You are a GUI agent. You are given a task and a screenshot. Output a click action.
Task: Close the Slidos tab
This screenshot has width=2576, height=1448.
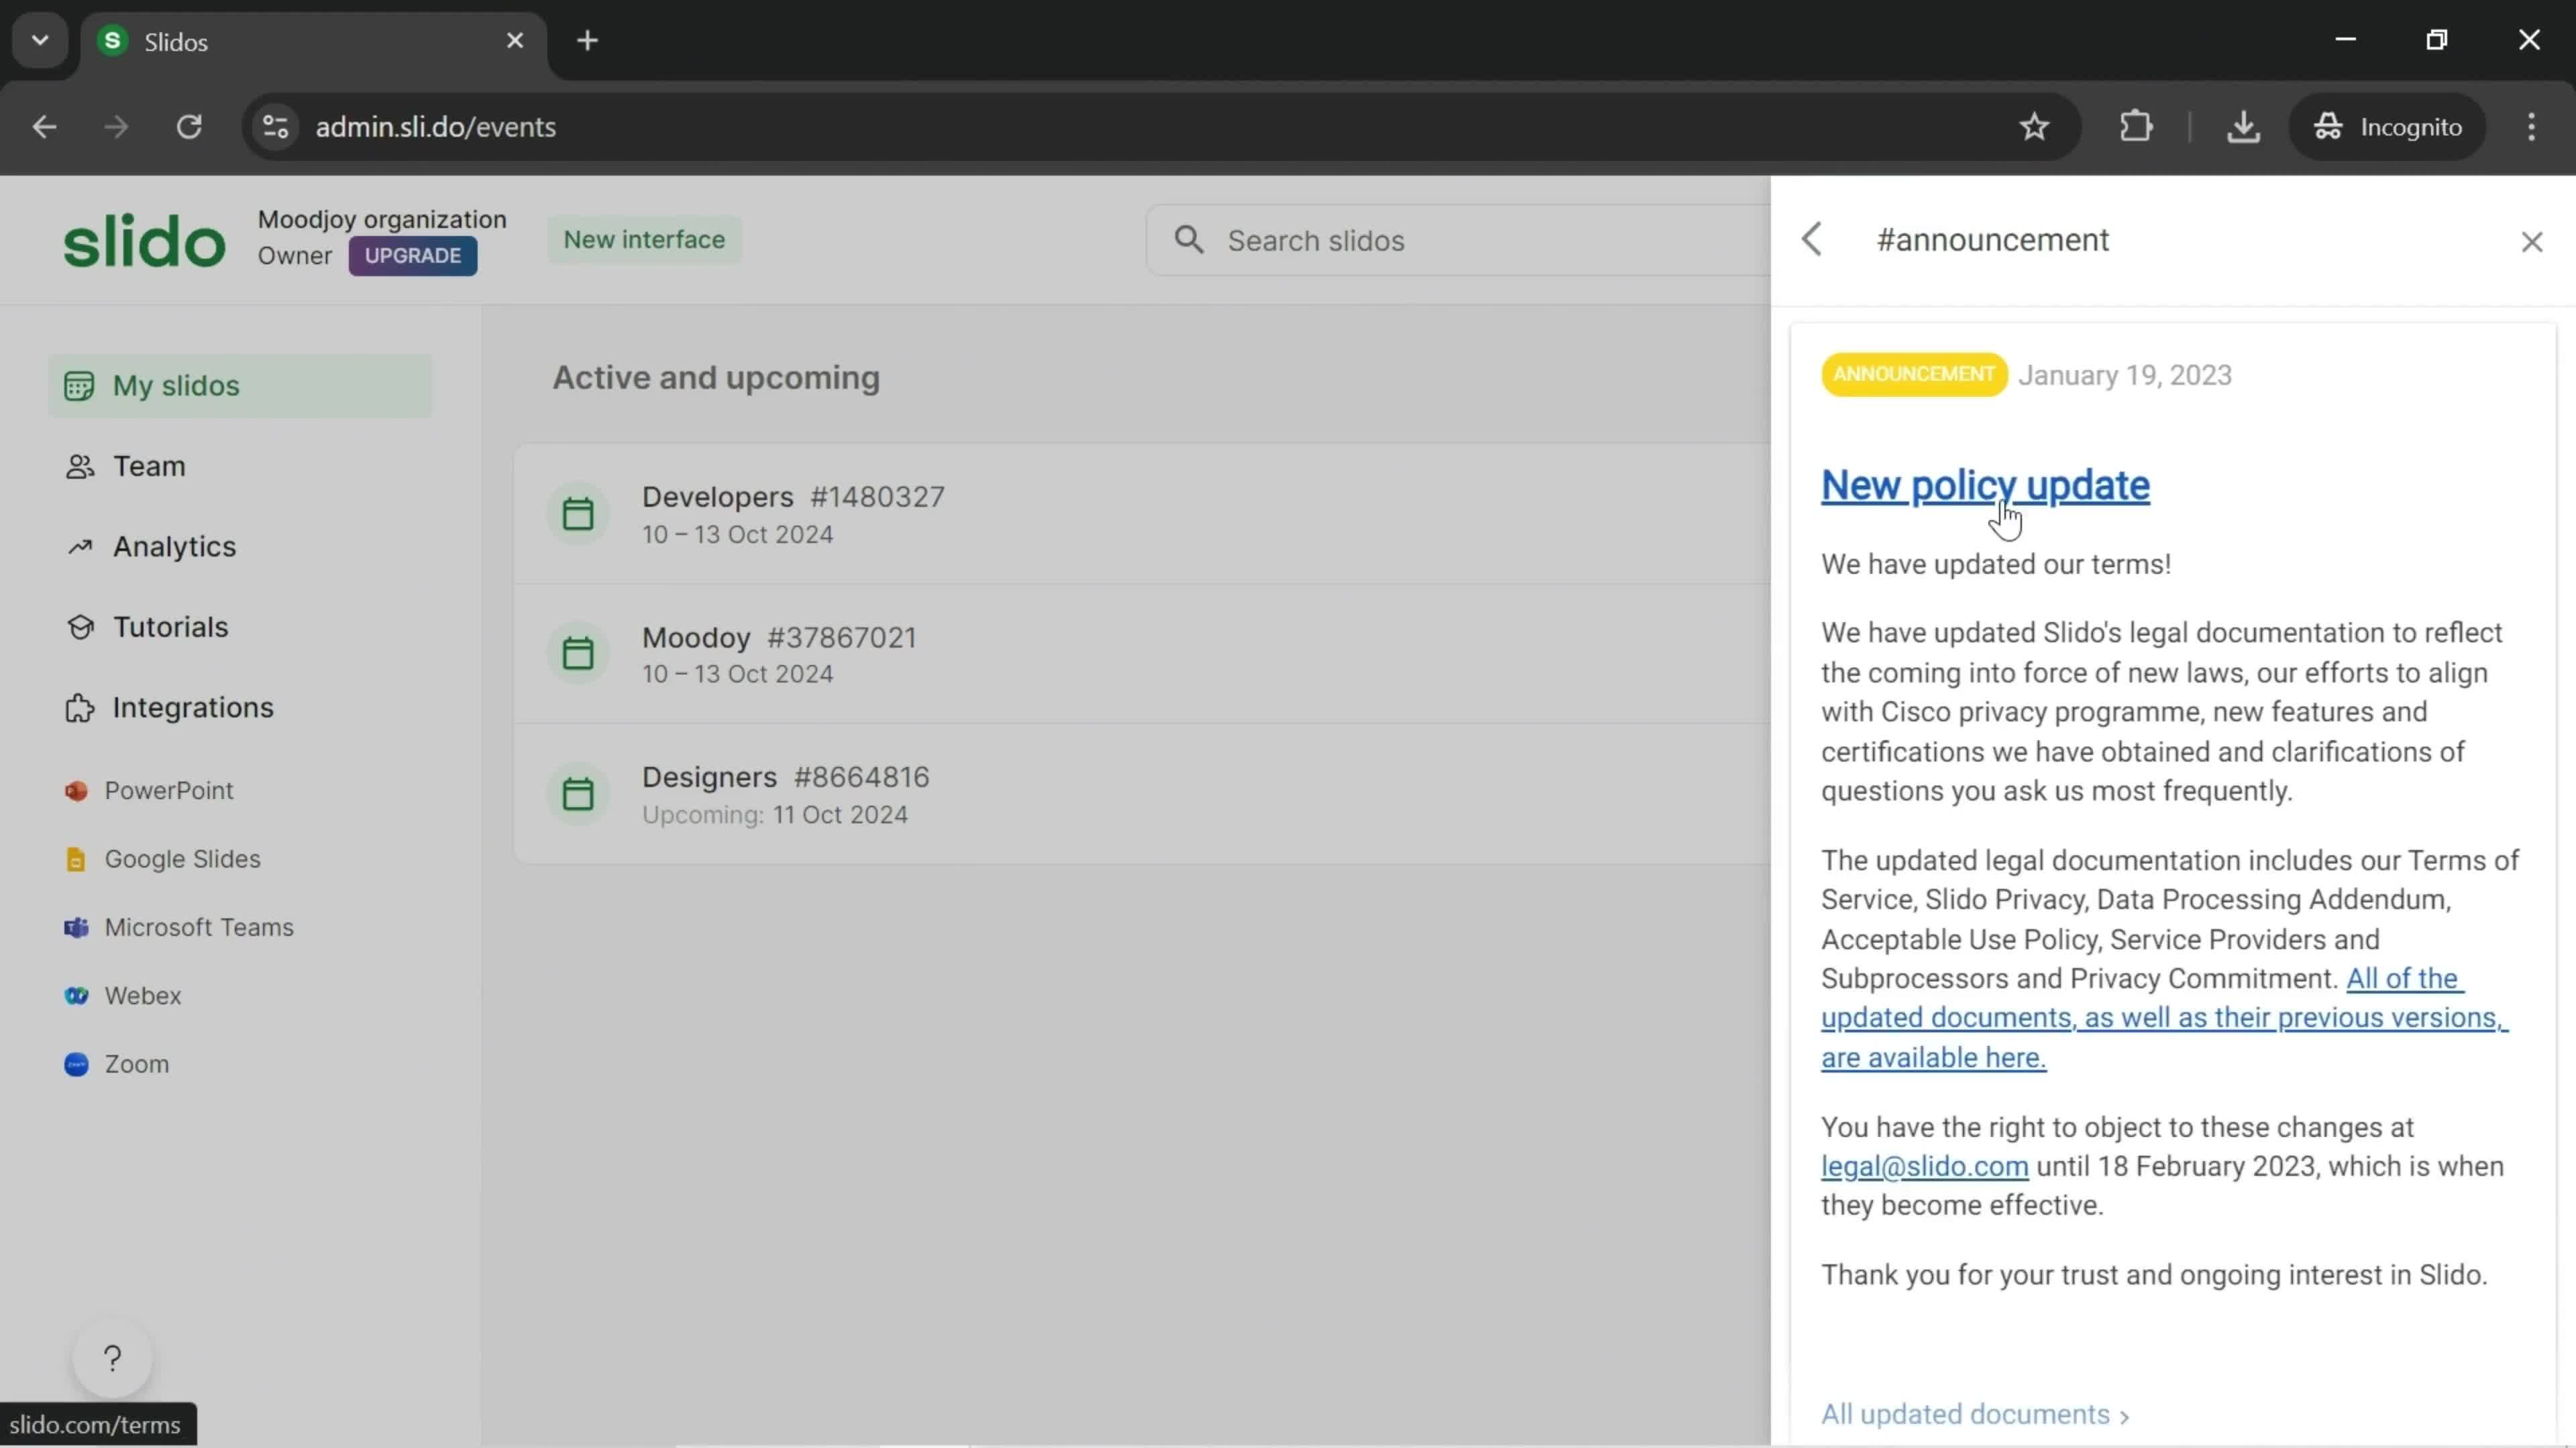515,41
